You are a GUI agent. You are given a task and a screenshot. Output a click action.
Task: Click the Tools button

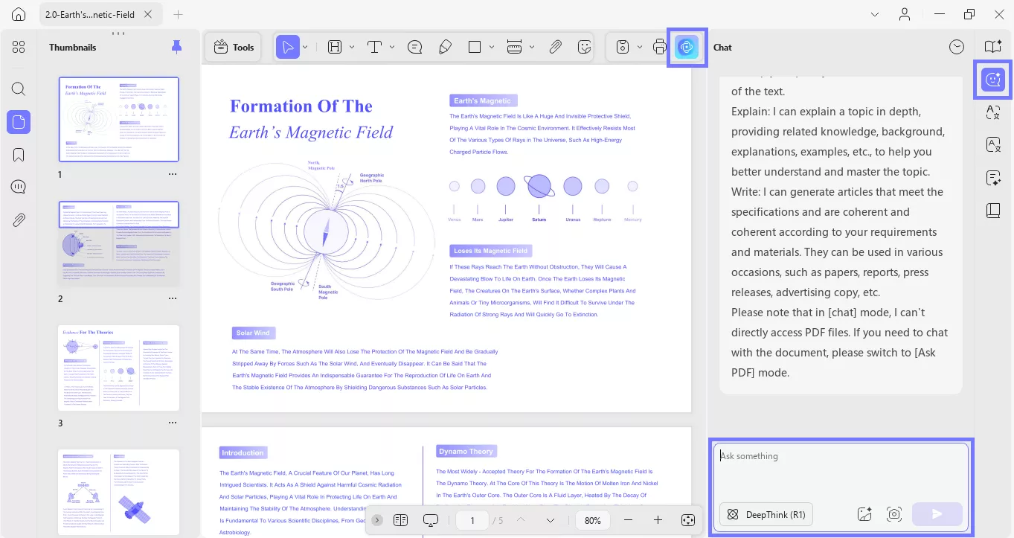(234, 47)
